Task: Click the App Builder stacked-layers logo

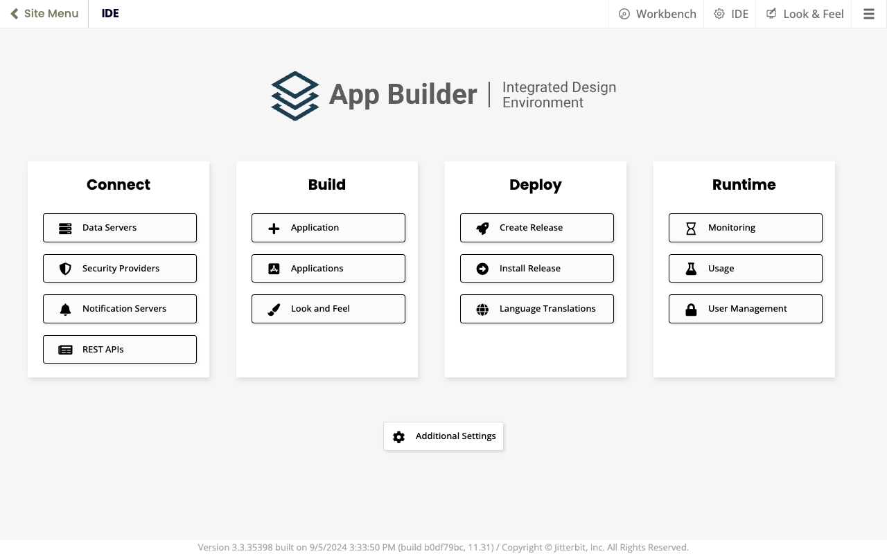Action: [295, 96]
